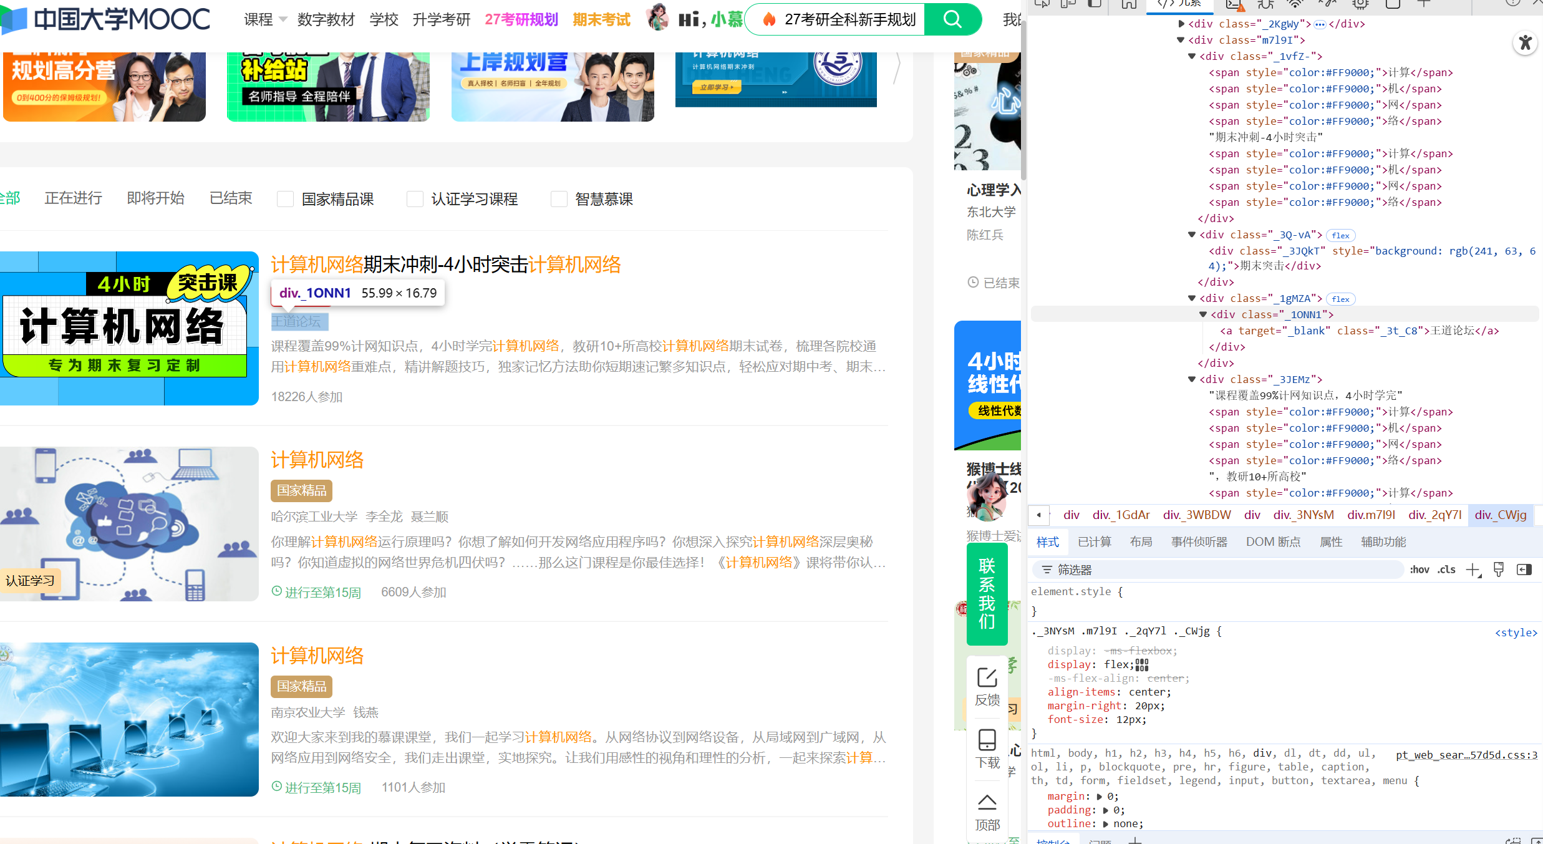
Task: Switch to the 已计算 tab in DevTools
Action: (x=1094, y=541)
